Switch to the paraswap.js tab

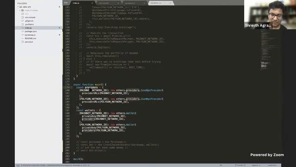pyautogui.click(x=134, y=3)
